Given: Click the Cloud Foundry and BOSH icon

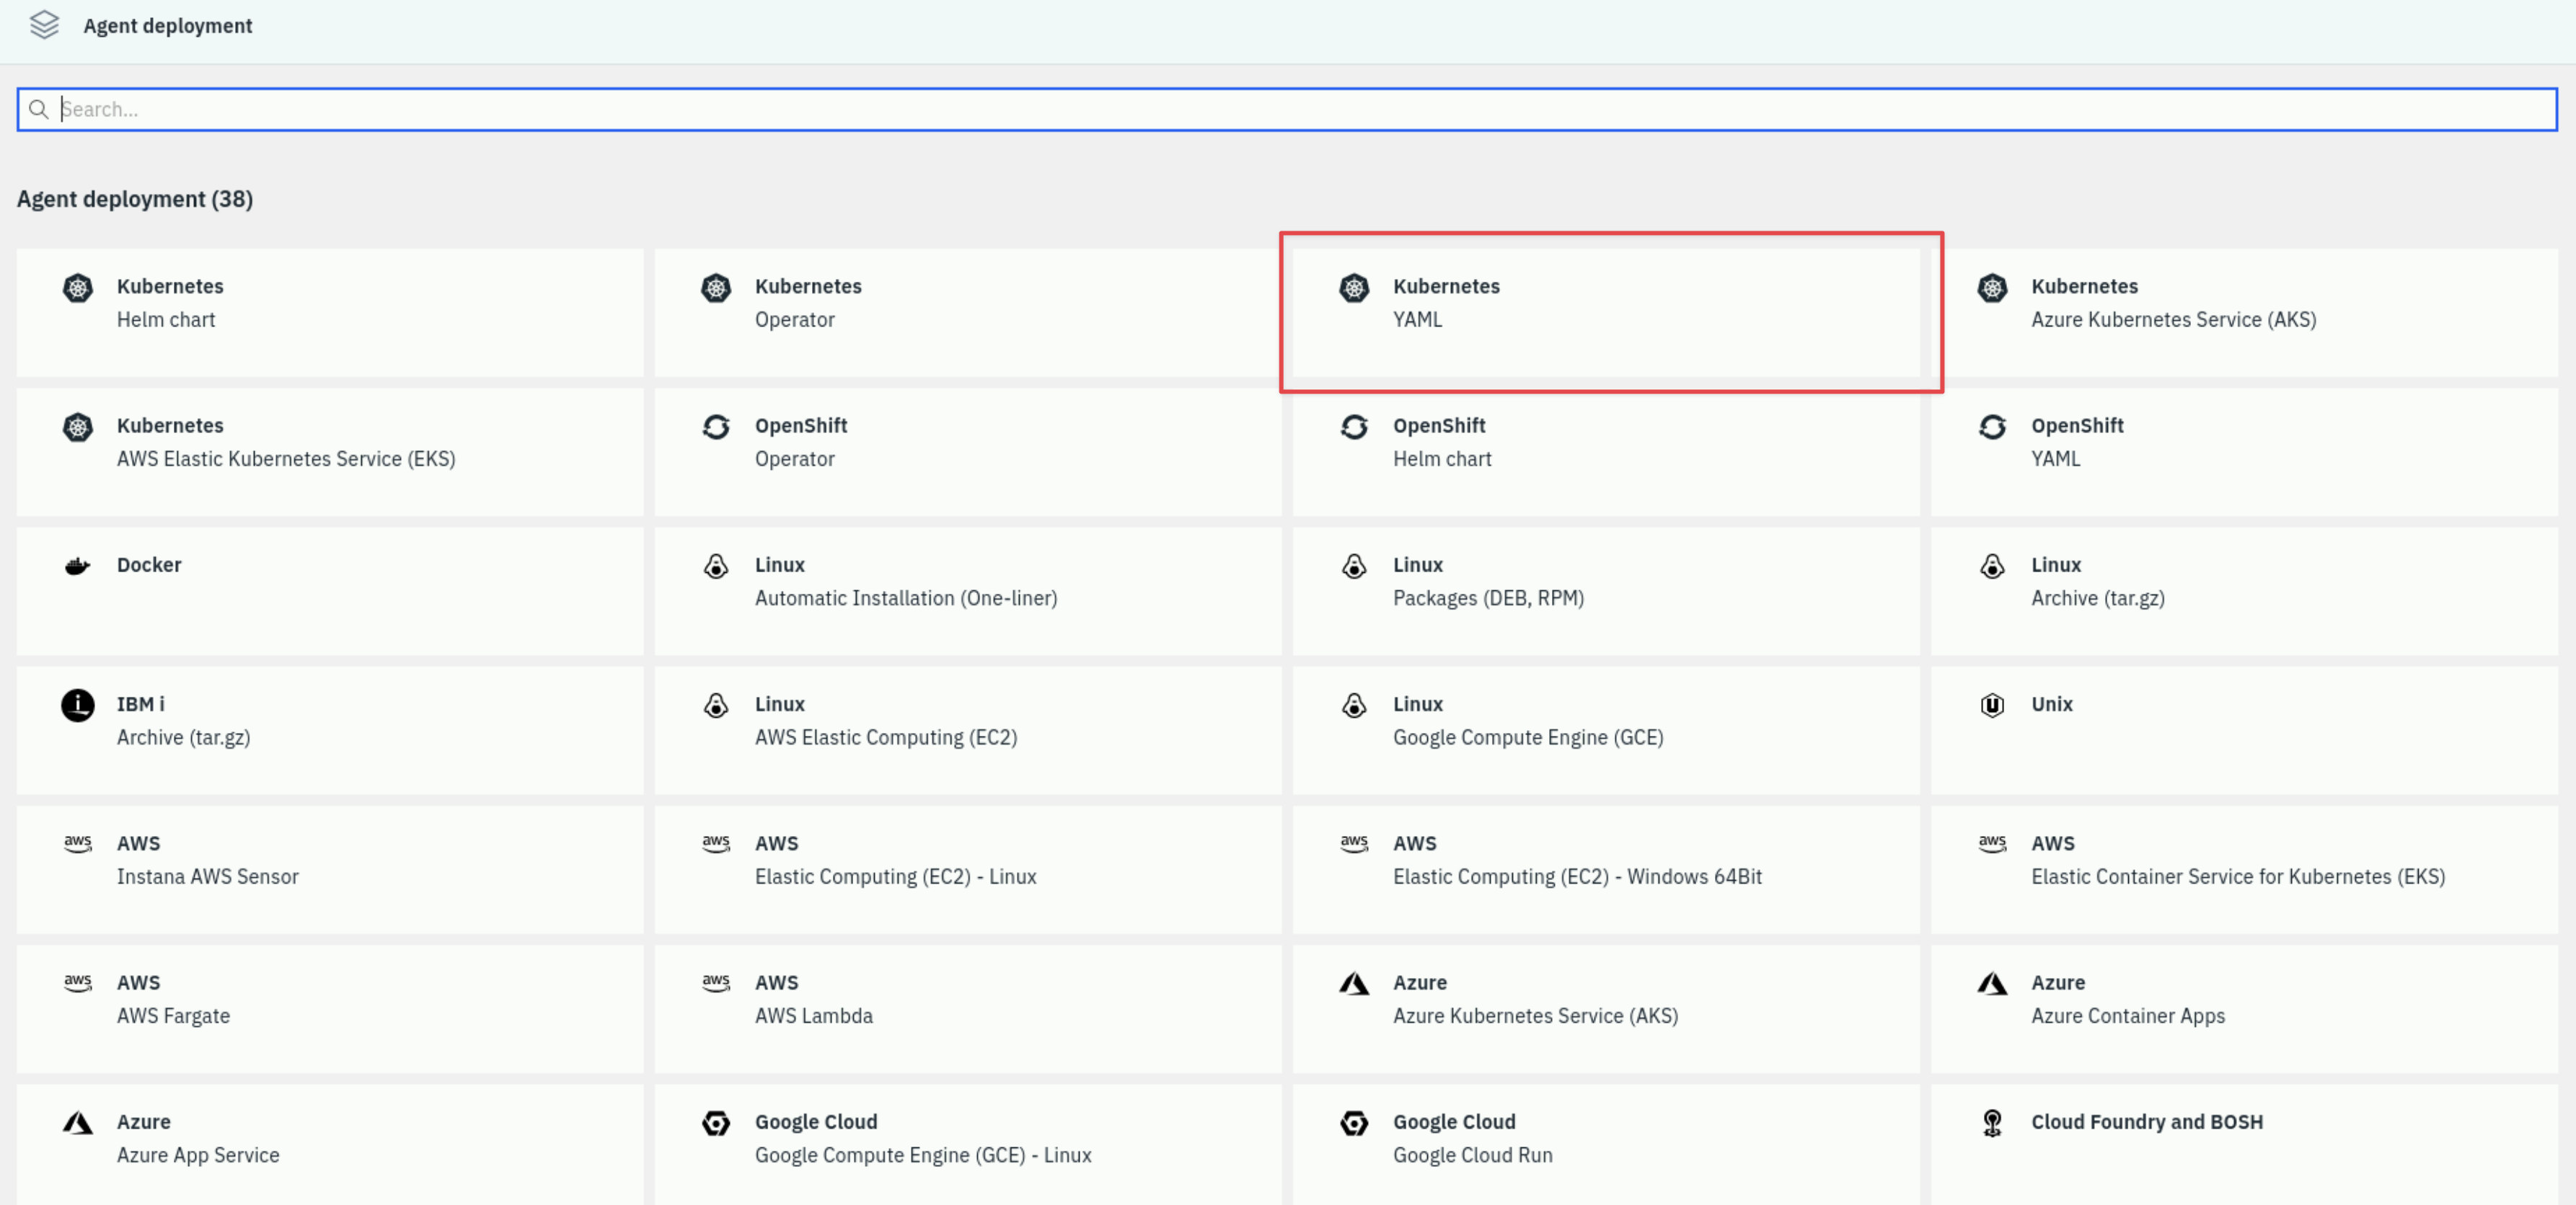Looking at the screenshot, I should (x=1992, y=1123).
